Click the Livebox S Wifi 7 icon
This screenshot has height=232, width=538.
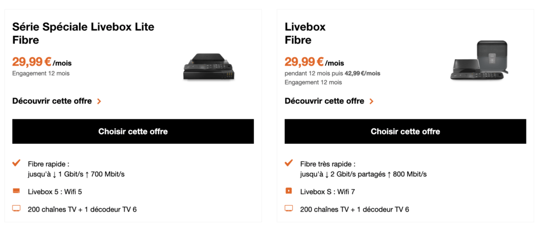tap(288, 191)
